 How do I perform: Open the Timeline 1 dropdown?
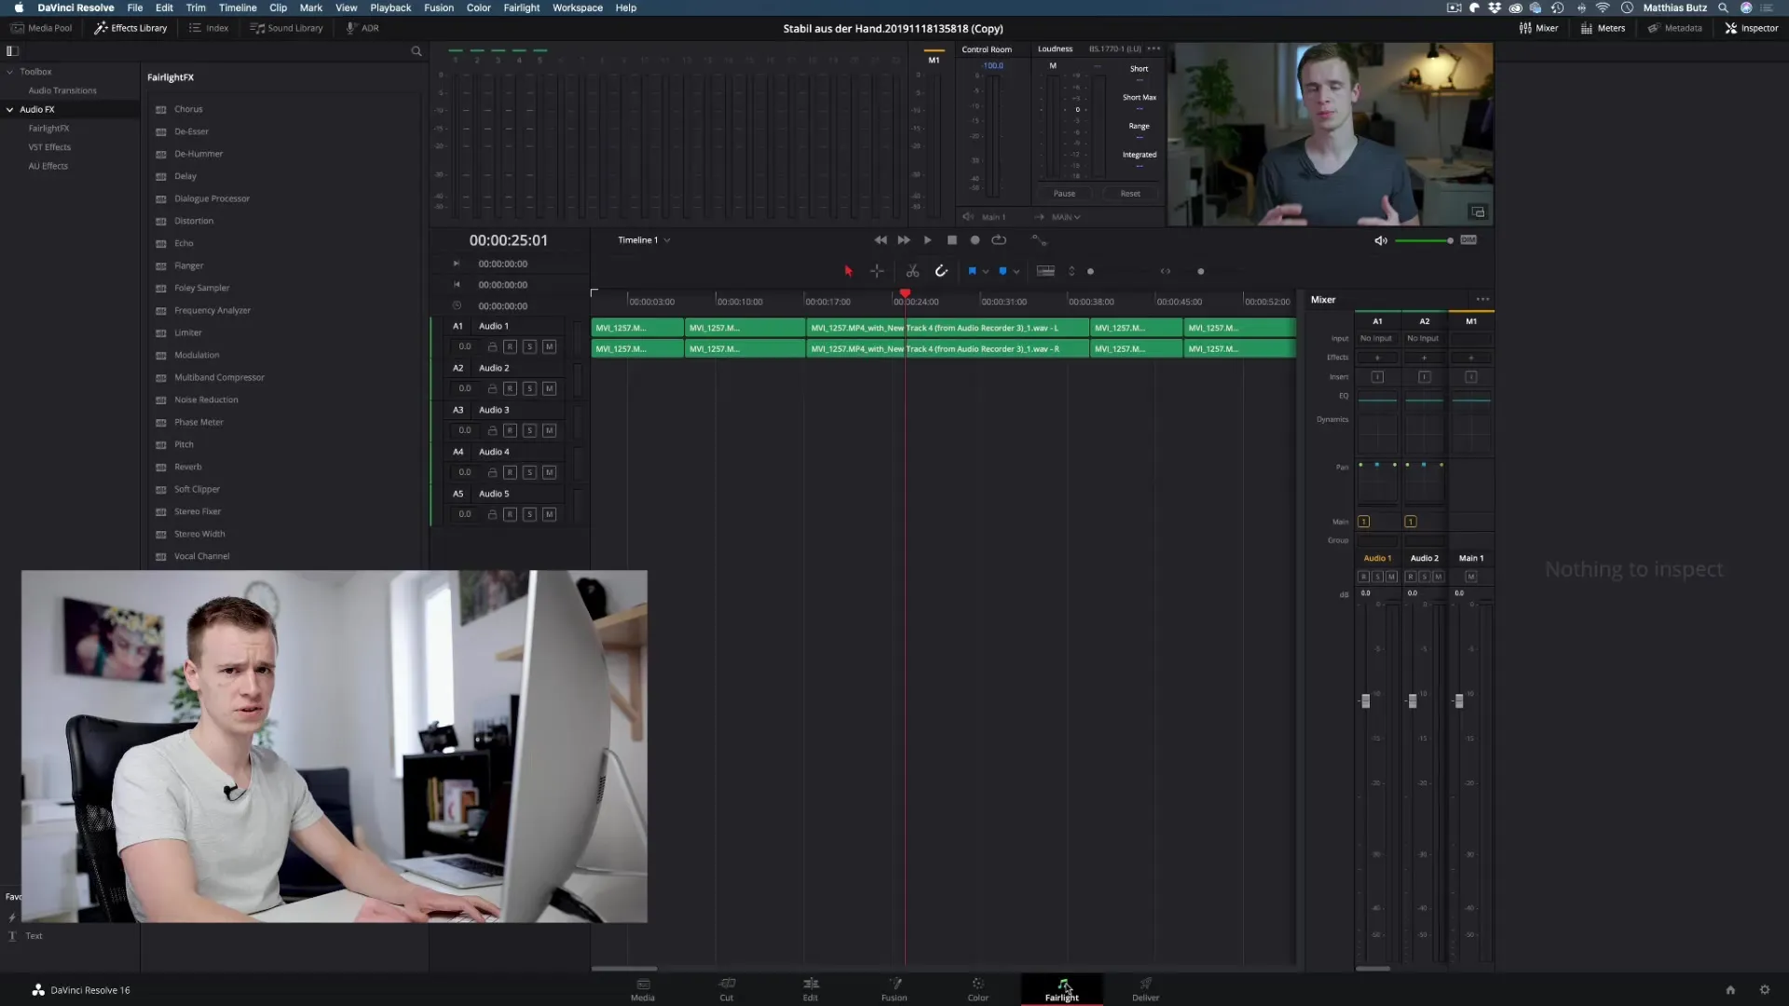(x=667, y=240)
